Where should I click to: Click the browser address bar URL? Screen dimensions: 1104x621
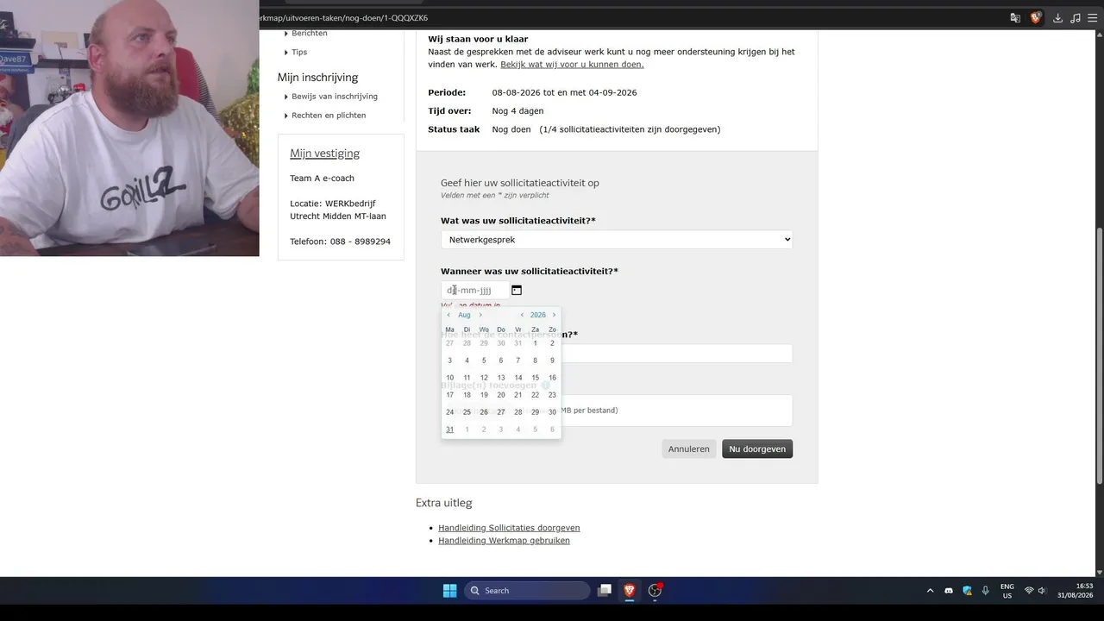coord(343,18)
